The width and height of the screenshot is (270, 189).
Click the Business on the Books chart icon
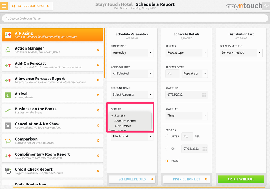point(8,110)
